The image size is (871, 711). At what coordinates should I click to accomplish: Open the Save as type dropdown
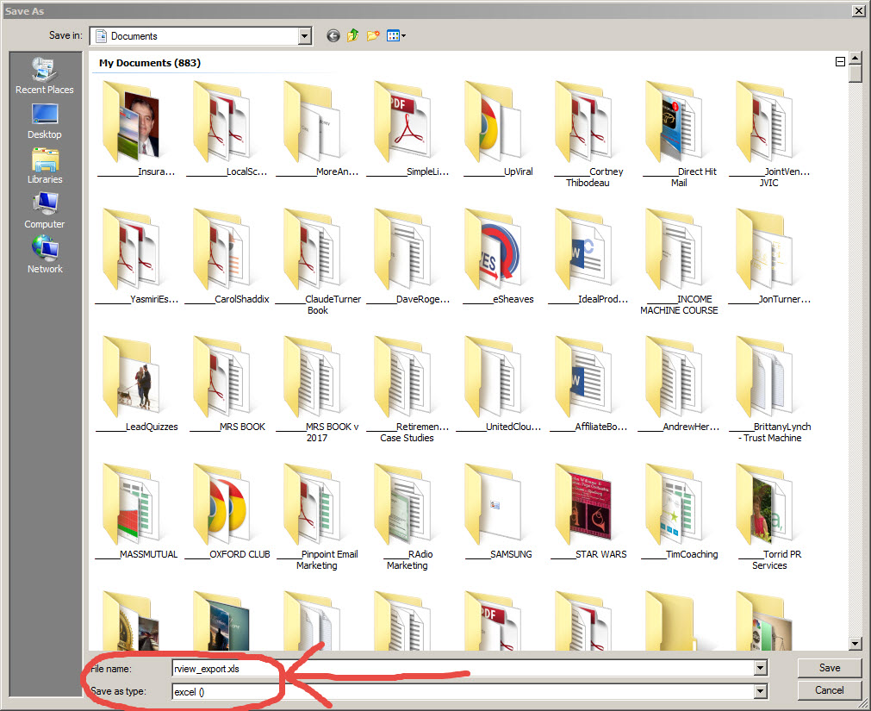tap(761, 691)
